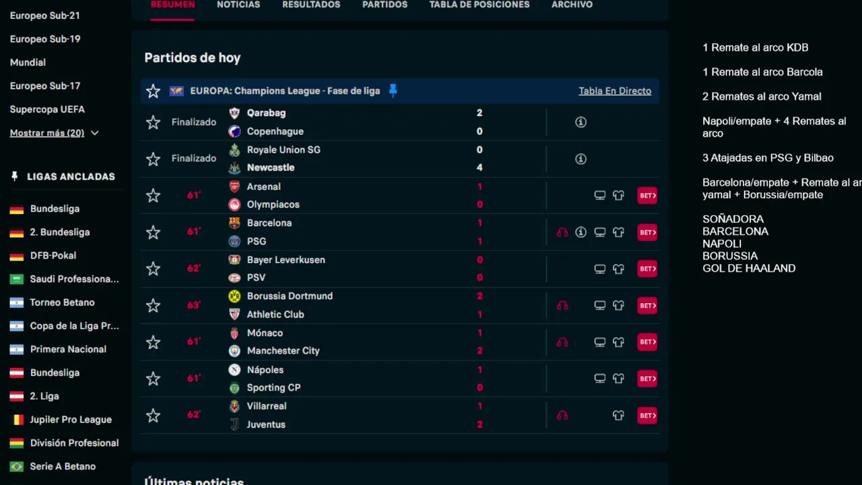862x485 pixels.
Task: Open the Europeo Sub-19 link
Action: [x=45, y=39]
